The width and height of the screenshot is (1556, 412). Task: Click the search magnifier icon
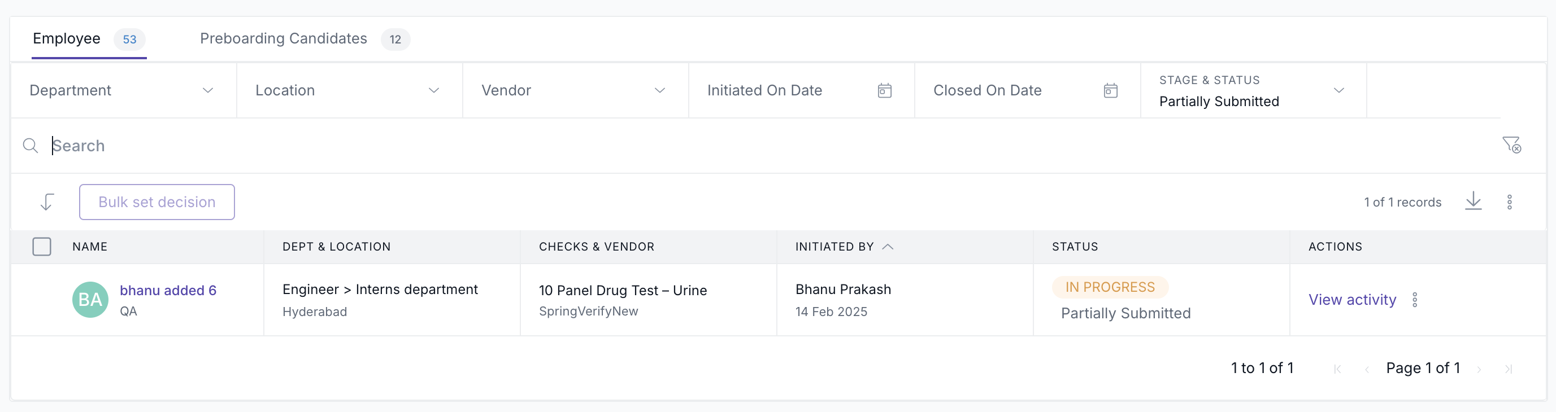click(x=30, y=146)
